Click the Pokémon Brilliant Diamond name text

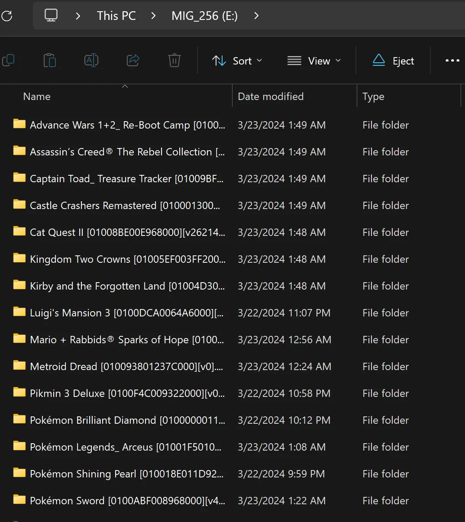pyautogui.click(x=127, y=420)
